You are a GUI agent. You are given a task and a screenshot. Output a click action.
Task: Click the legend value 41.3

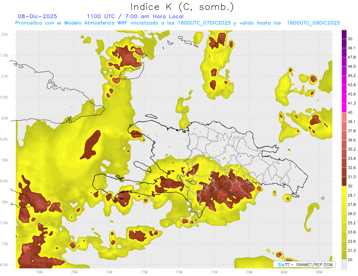[352, 103]
